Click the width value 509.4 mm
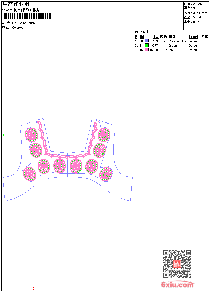The width and height of the screenshot is (210, 291). click(x=200, y=17)
